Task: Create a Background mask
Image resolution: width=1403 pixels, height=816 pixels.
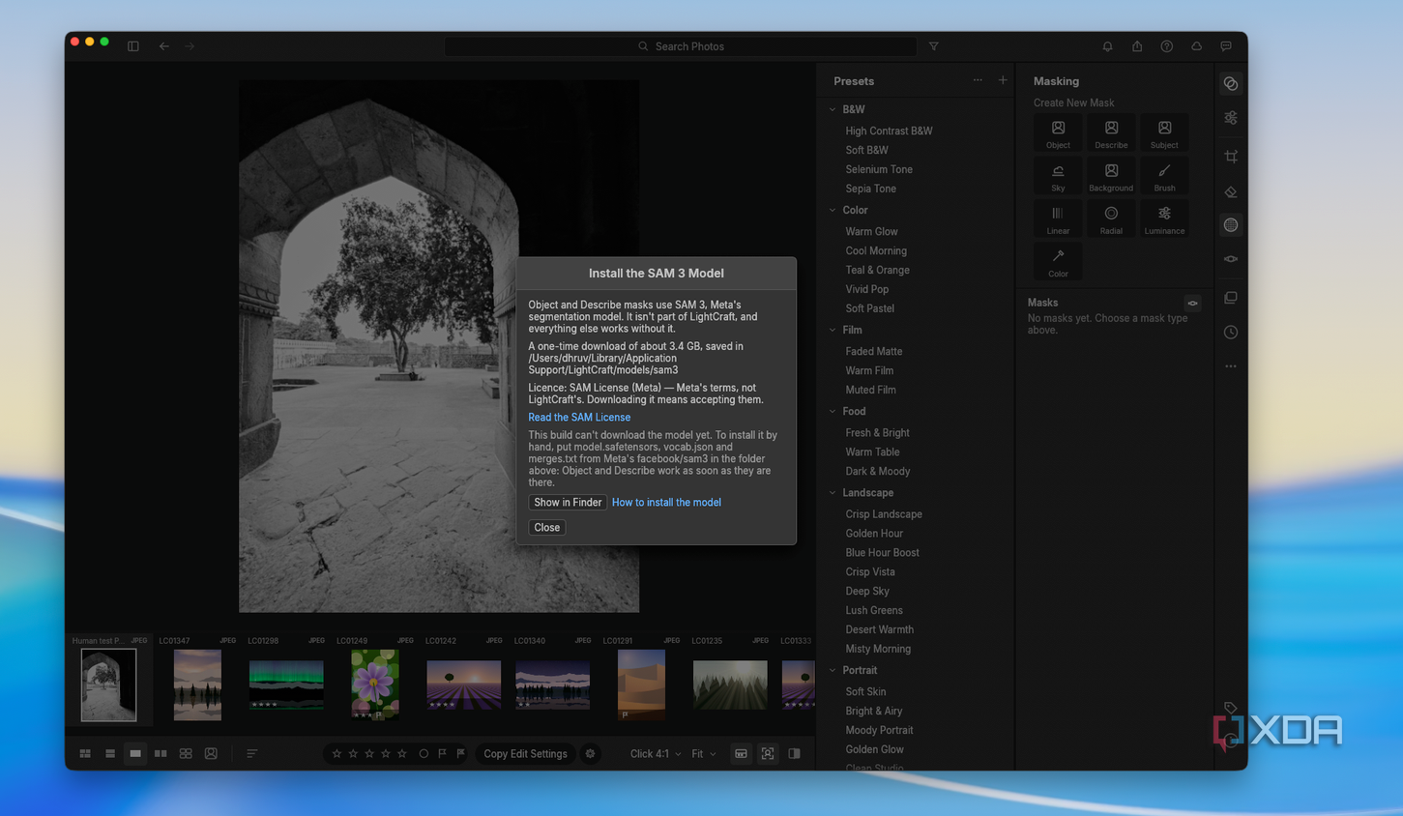Action: [x=1111, y=177]
